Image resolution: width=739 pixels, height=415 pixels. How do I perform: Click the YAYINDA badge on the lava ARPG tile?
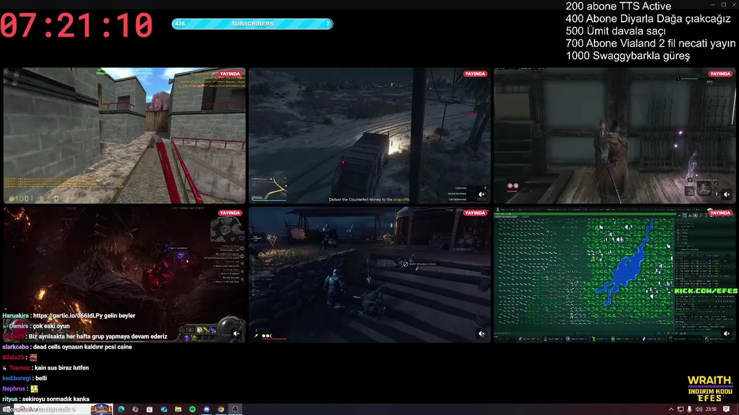(230, 213)
